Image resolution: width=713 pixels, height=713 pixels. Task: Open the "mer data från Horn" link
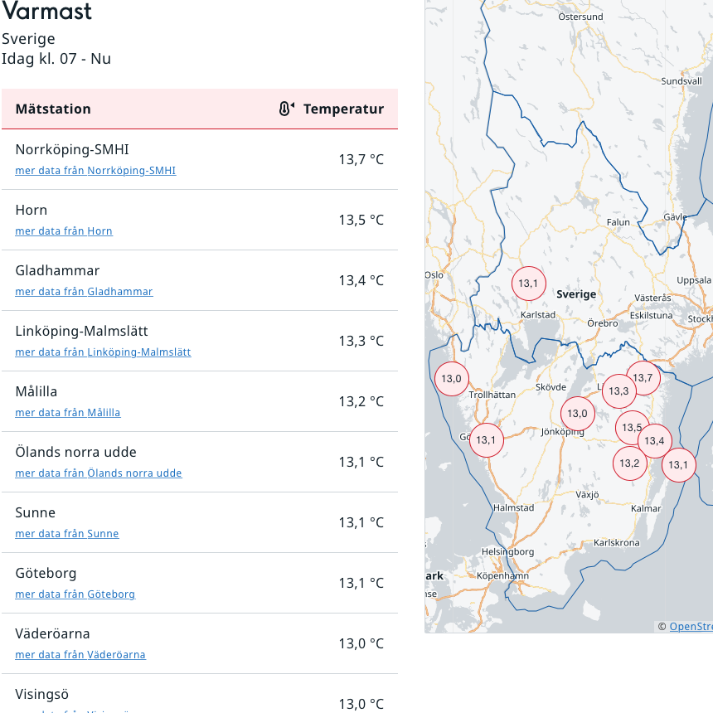click(x=64, y=231)
